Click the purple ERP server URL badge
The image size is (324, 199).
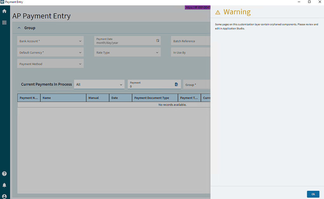pos(197,8)
